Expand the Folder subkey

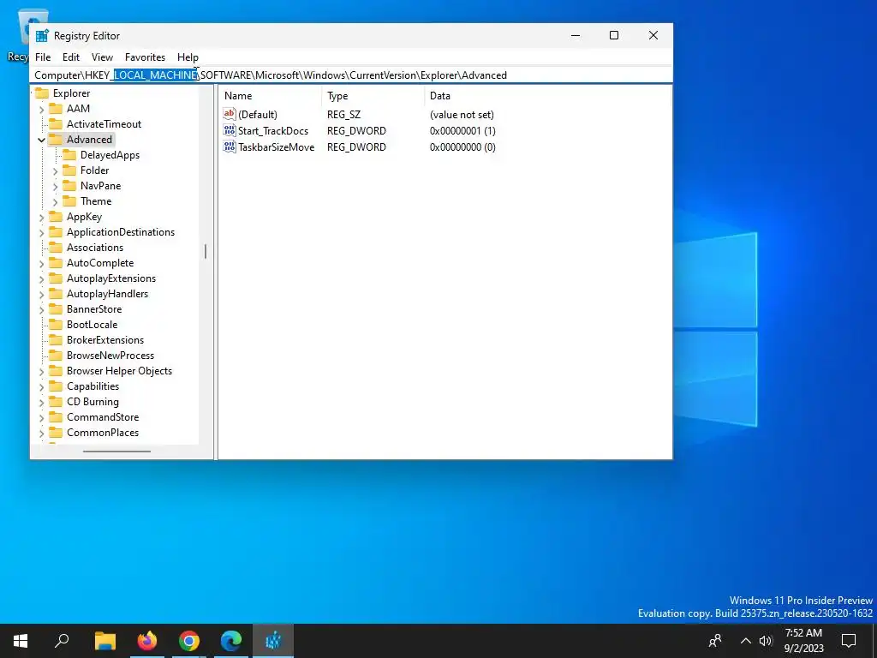coord(55,171)
